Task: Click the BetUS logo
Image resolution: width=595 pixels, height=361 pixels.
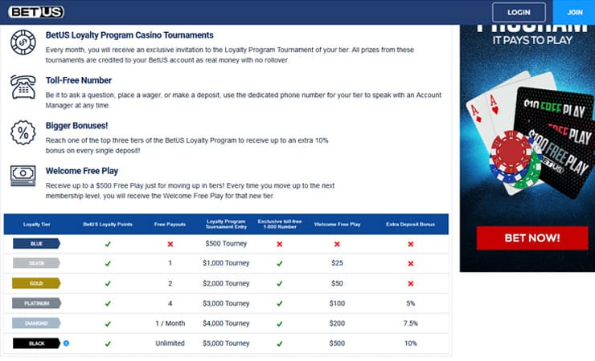Action: pyautogui.click(x=36, y=12)
